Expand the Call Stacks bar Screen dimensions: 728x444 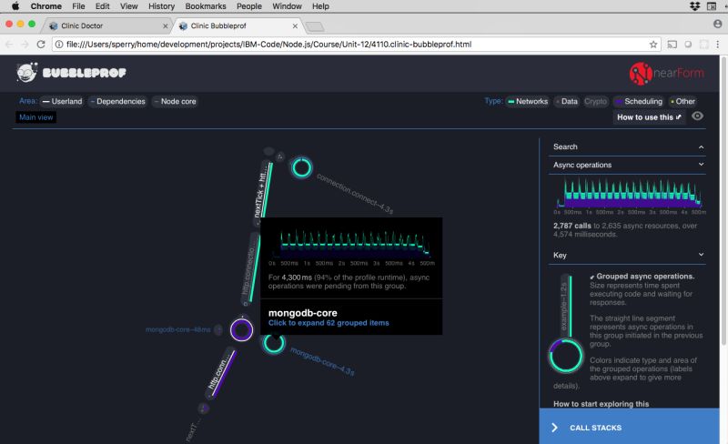tap(629, 427)
